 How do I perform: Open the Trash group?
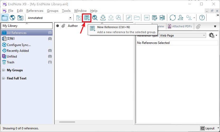click(27, 62)
